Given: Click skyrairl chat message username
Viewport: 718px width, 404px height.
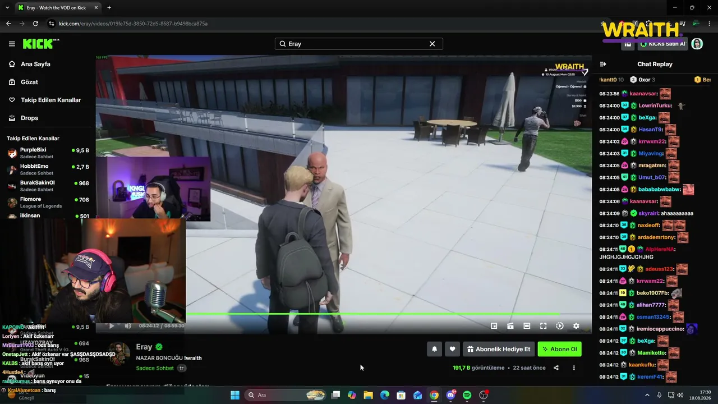Looking at the screenshot, I should [x=648, y=213].
